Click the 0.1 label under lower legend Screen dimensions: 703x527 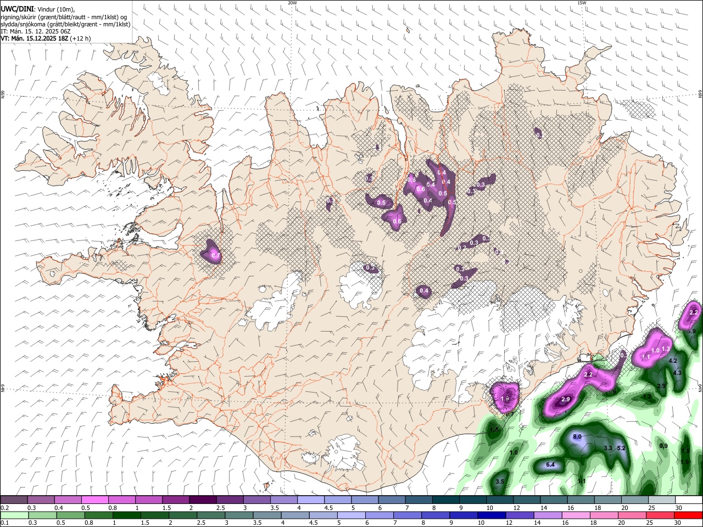pyautogui.click(x=4, y=523)
